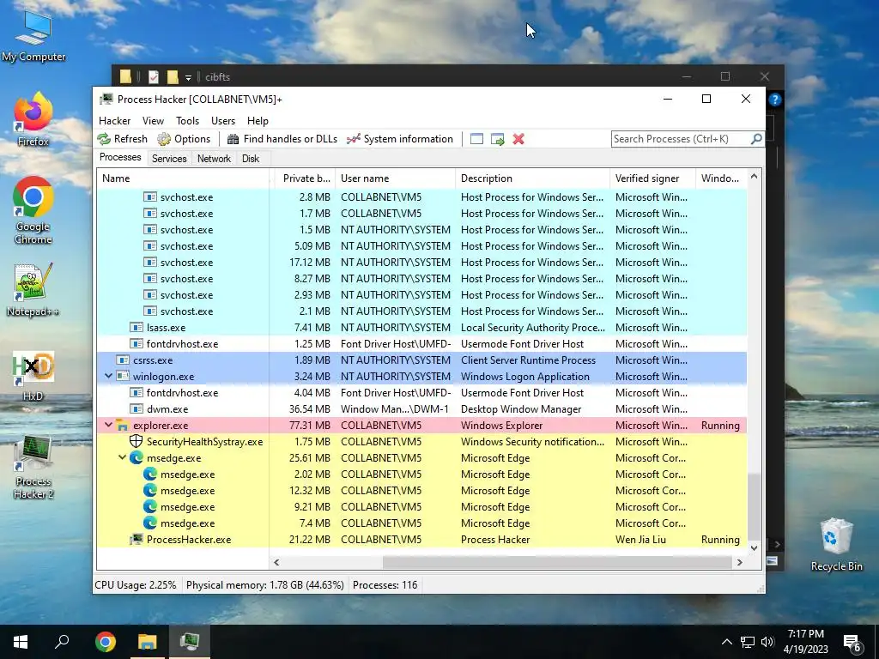Sort by the Window column header
879x659 pixels.
click(x=720, y=178)
